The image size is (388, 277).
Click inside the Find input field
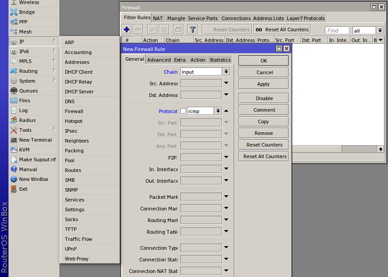[x=337, y=30]
